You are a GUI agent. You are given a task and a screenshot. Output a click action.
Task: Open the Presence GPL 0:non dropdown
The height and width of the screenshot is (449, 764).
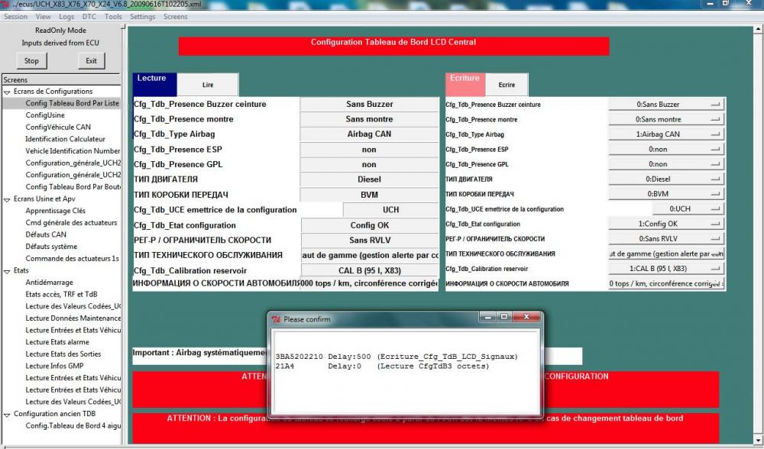click(666, 164)
